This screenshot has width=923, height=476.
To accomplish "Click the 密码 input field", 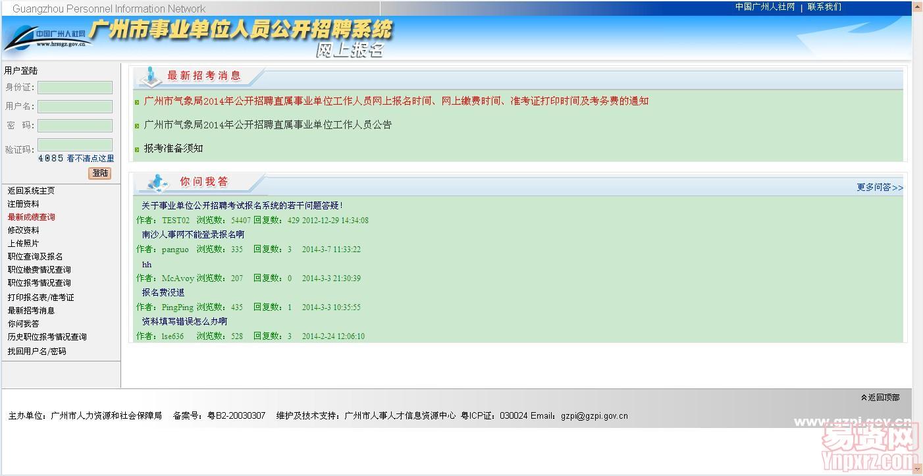I will tap(75, 126).
